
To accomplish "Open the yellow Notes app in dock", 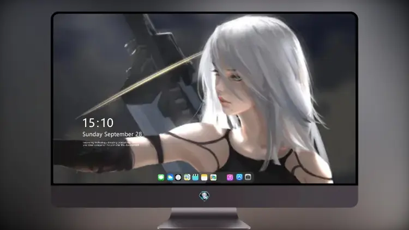I will [x=204, y=177].
